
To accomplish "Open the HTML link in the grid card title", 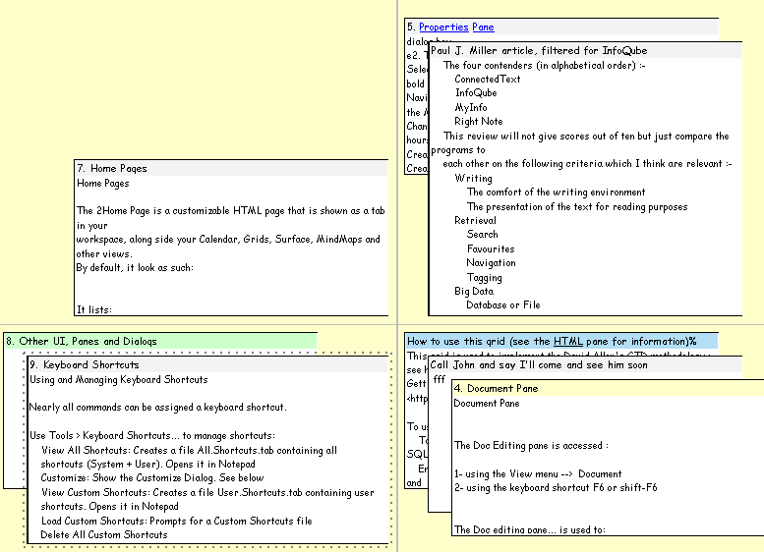I will 567,341.
